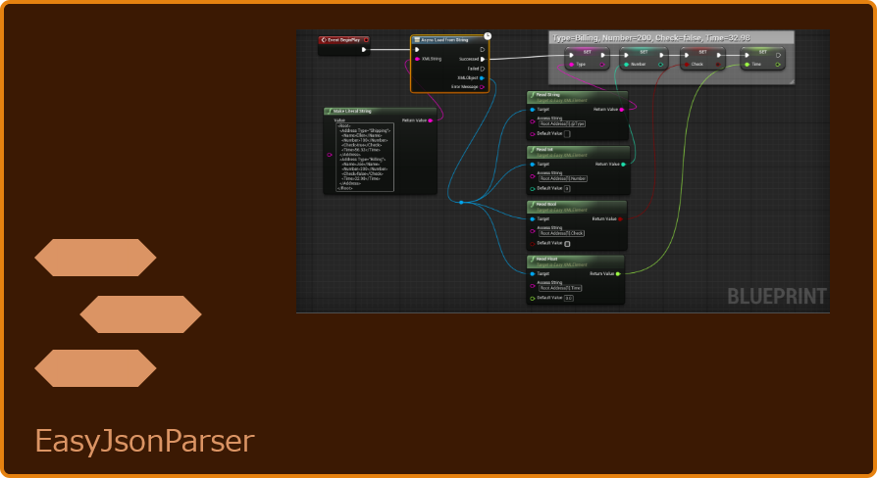877x478 pixels.
Task: Select the Read Bool node header
Action: point(577,207)
